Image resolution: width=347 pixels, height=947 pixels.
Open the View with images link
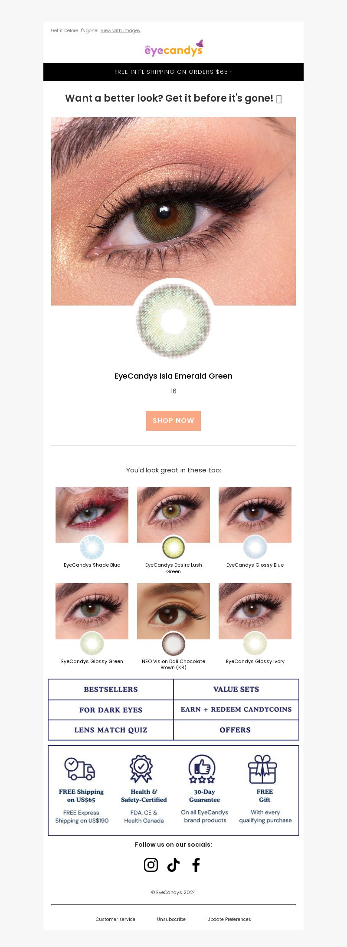(x=121, y=31)
